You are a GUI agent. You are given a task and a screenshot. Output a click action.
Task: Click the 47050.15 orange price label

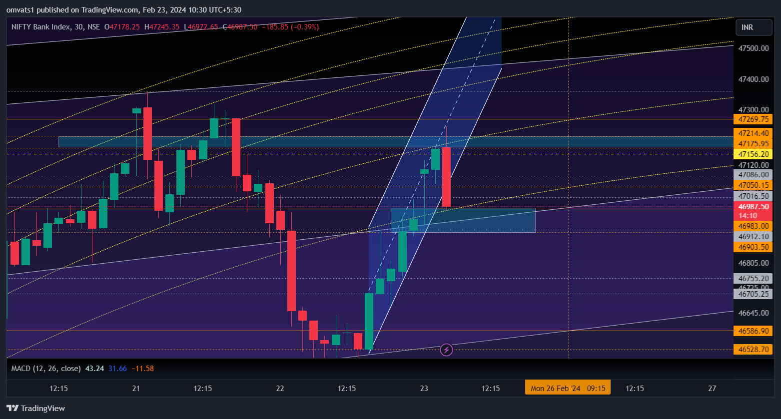coord(753,185)
